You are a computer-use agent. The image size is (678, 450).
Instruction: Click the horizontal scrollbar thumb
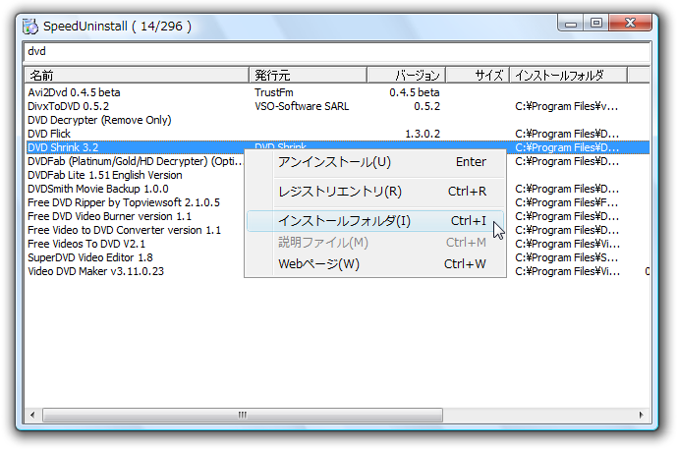pyautogui.click(x=243, y=415)
